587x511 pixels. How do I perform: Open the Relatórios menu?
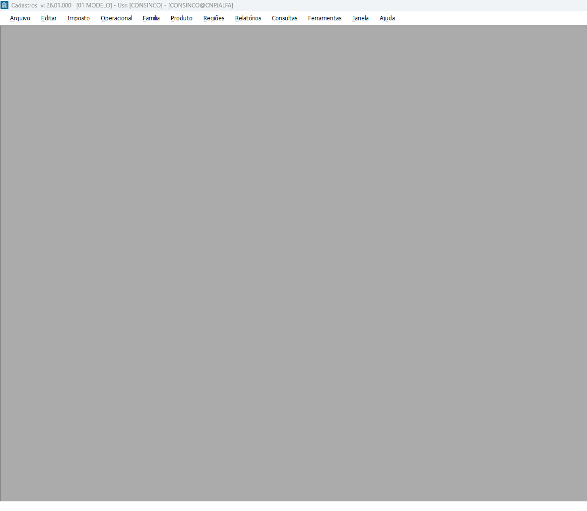[248, 18]
